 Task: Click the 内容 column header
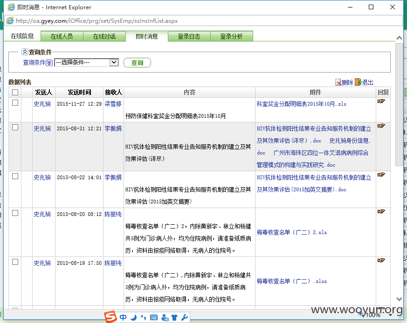pos(189,92)
